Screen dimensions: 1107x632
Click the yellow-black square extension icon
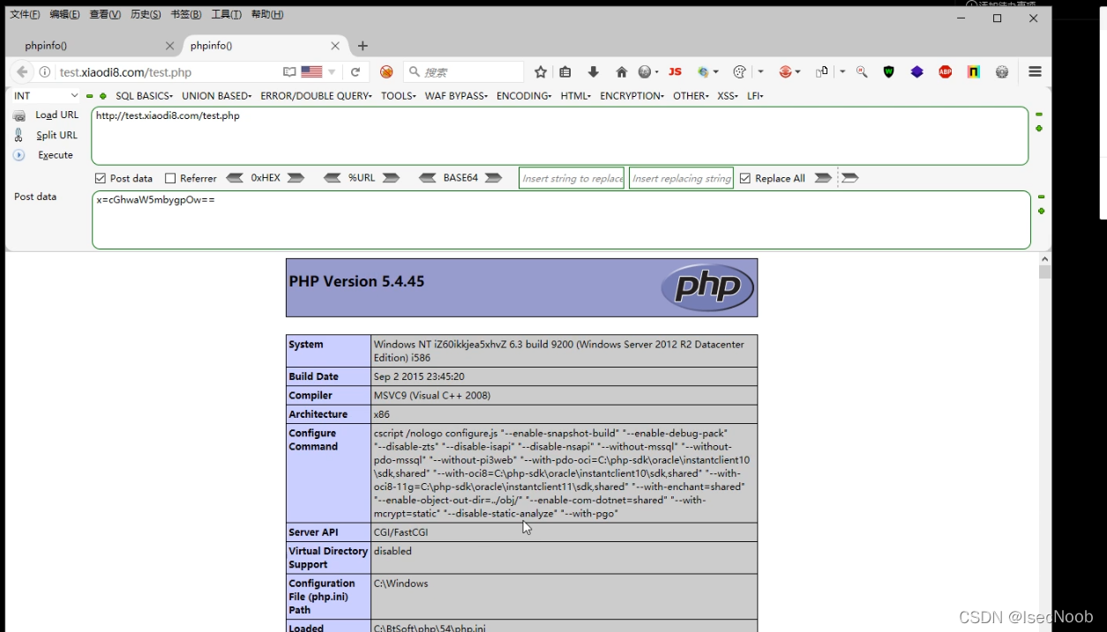(973, 72)
